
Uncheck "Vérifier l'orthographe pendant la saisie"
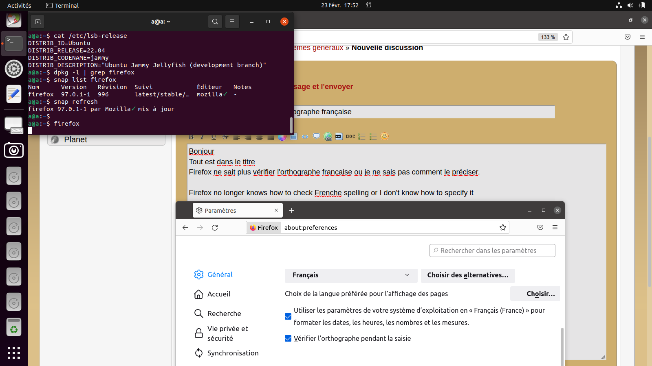(x=288, y=338)
